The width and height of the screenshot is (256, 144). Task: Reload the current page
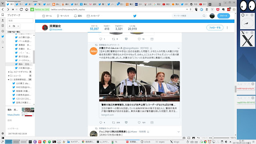pos(21,10)
